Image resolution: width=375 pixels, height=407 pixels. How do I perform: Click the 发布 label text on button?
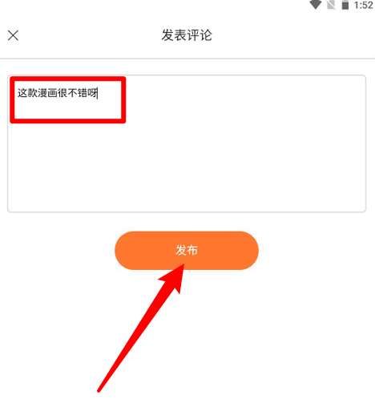pos(187,251)
